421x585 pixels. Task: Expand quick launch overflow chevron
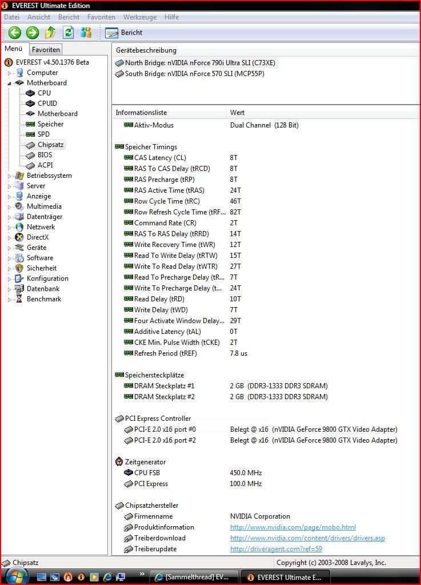tap(142, 574)
